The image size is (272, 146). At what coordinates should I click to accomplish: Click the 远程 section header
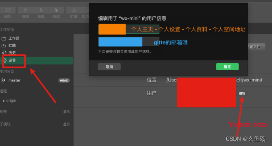[x=4, y=91]
